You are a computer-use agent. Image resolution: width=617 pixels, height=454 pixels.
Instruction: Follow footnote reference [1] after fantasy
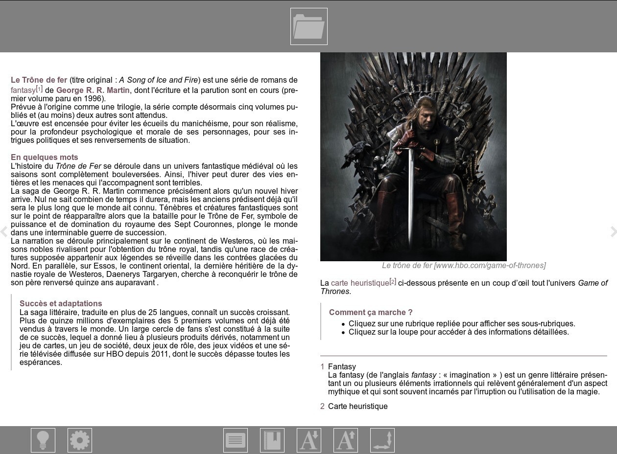(x=39, y=89)
